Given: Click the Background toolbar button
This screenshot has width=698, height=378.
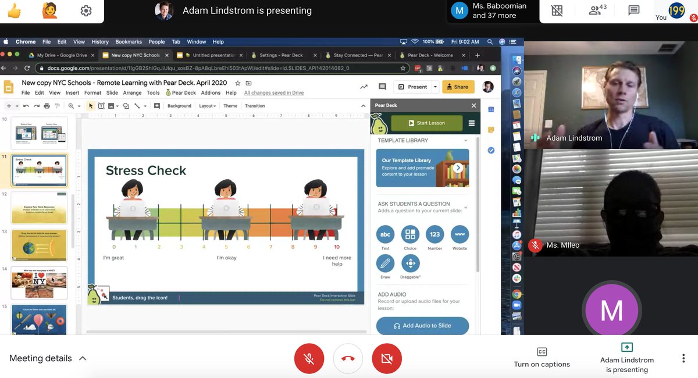Looking at the screenshot, I should (x=179, y=106).
